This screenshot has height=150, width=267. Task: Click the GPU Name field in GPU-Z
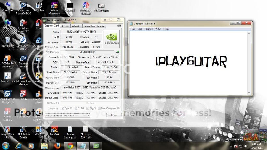click(82, 32)
